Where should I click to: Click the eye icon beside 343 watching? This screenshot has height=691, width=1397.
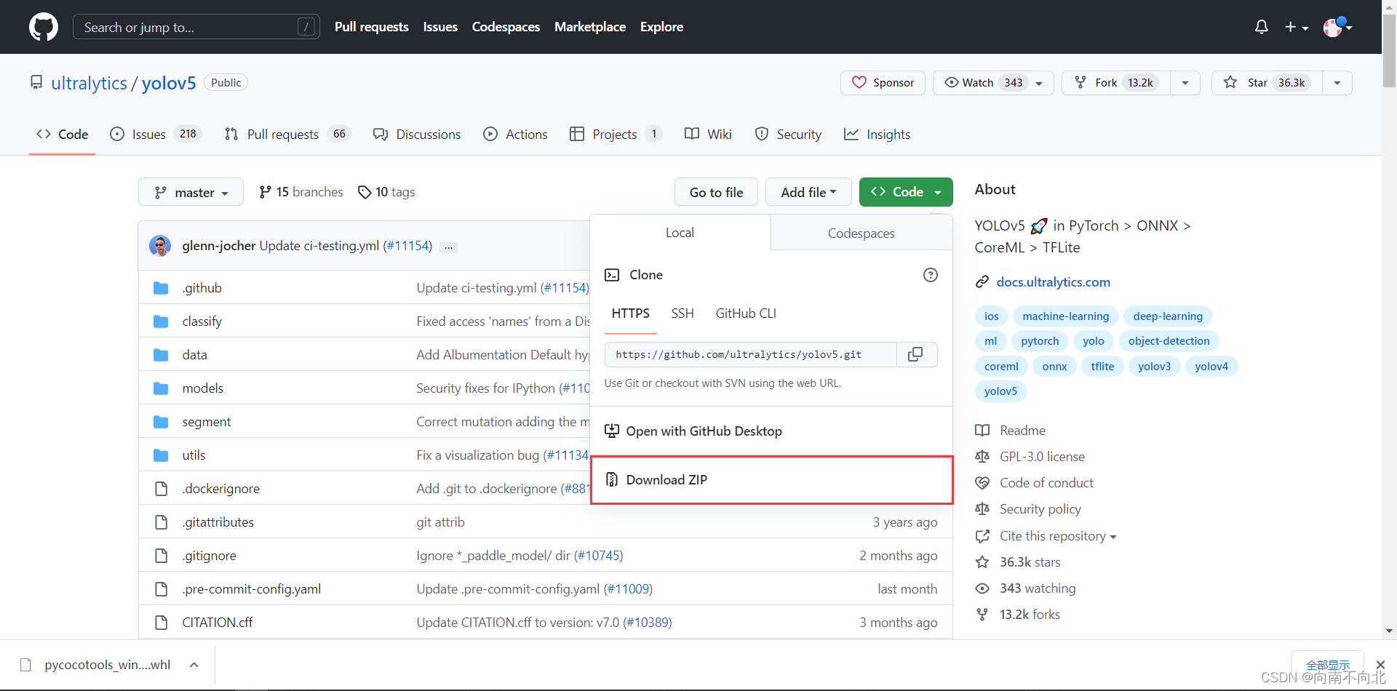pos(982,588)
